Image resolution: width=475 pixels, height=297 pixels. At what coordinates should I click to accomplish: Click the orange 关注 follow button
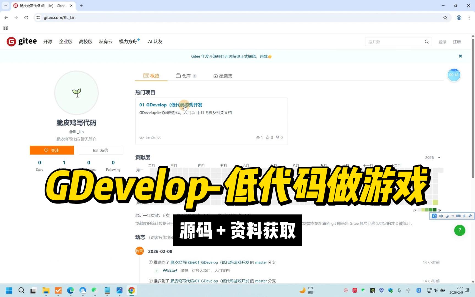[52, 150]
